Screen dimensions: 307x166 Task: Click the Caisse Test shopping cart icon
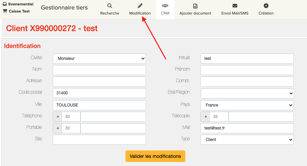[5, 11]
